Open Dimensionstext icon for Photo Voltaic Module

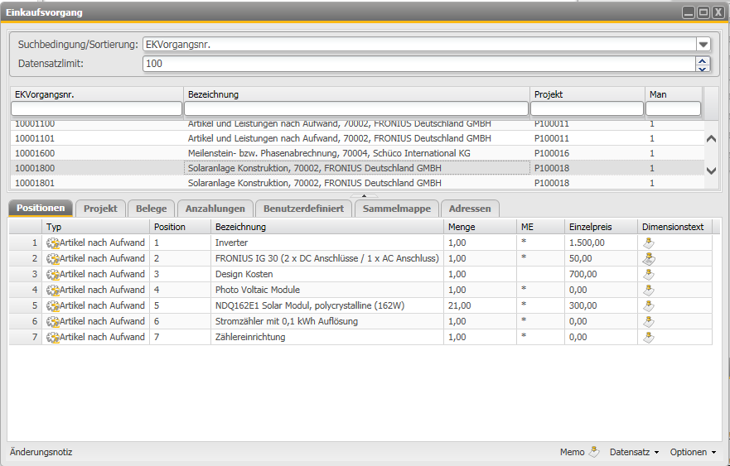click(649, 290)
